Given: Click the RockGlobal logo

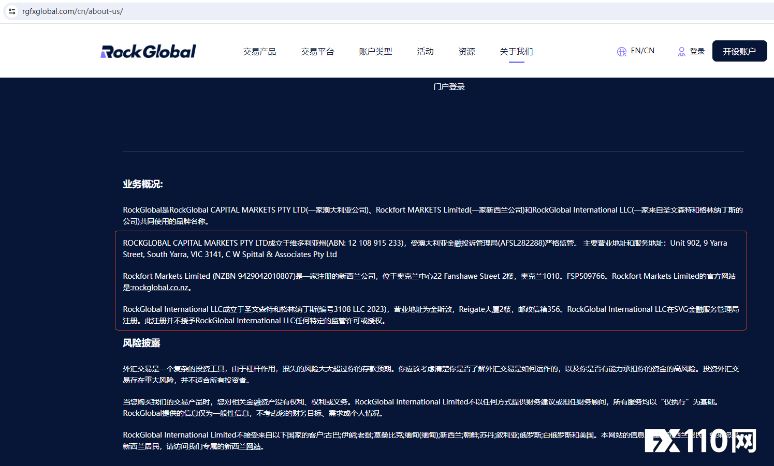Looking at the screenshot, I should point(148,51).
